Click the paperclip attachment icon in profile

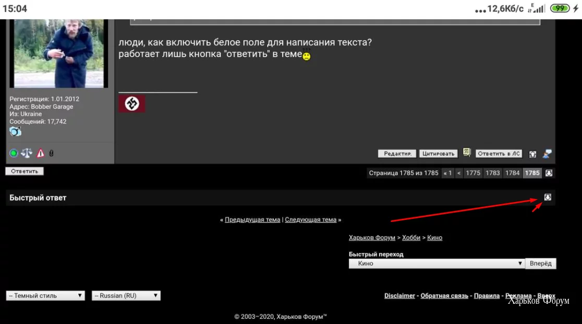[51, 153]
